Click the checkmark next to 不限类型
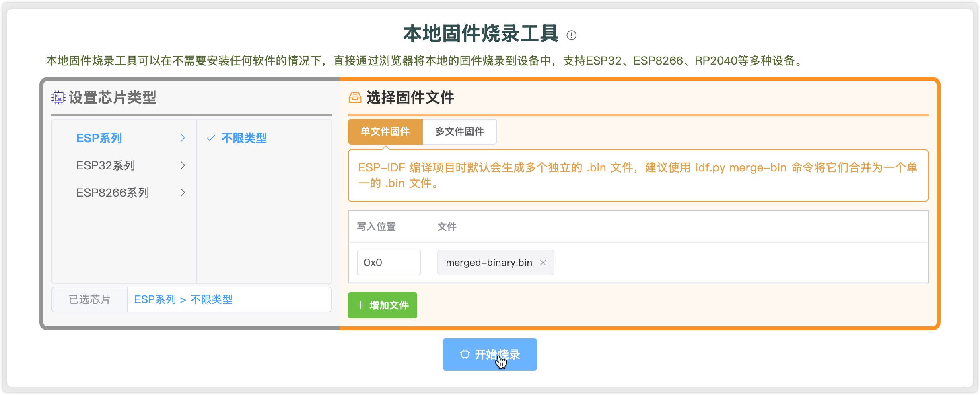980x395 pixels. [211, 138]
